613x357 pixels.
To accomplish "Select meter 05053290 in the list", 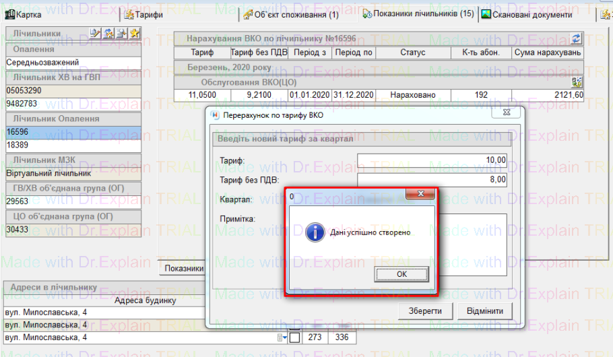I will pyautogui.click(x=73, y=90).
